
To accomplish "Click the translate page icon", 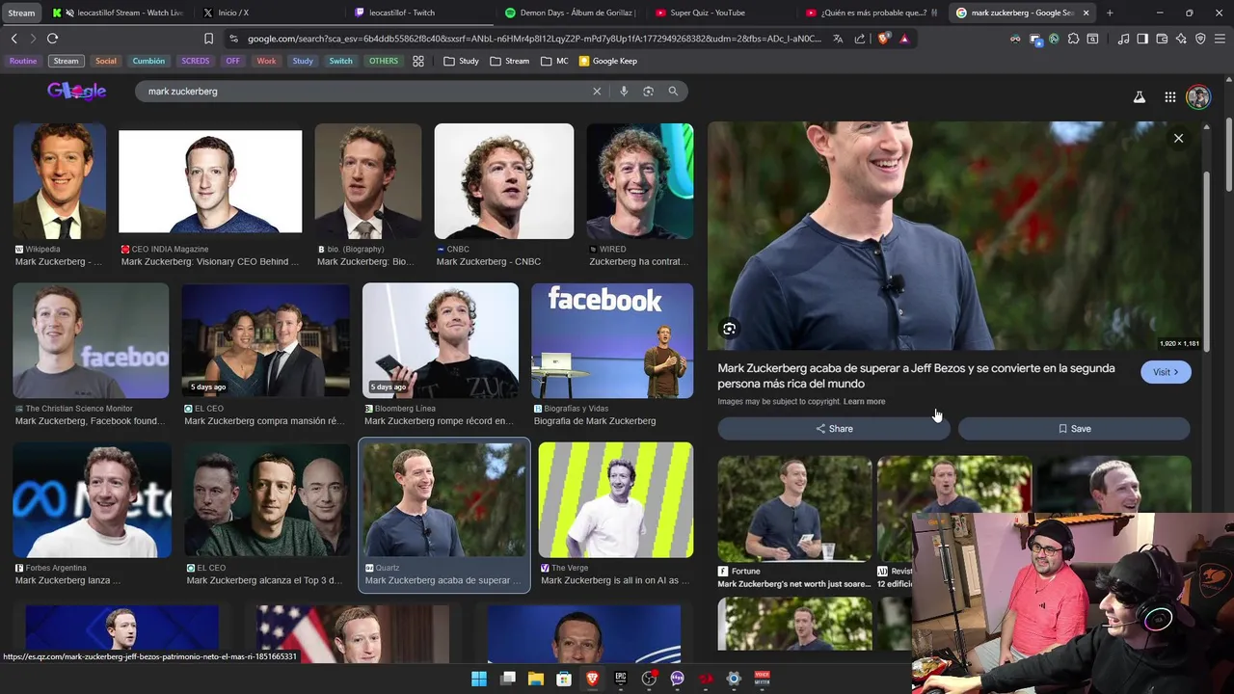I will tap(838, 39).
